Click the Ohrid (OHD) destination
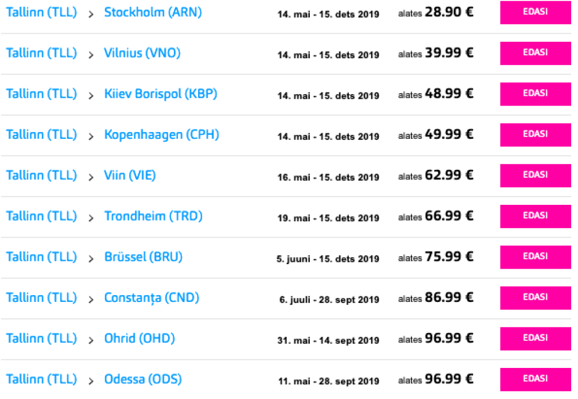 point(139,339)
